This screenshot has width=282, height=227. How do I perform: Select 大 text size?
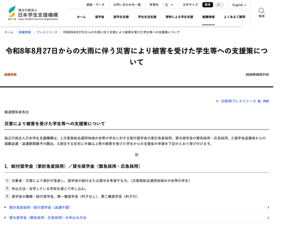point(218,5)
